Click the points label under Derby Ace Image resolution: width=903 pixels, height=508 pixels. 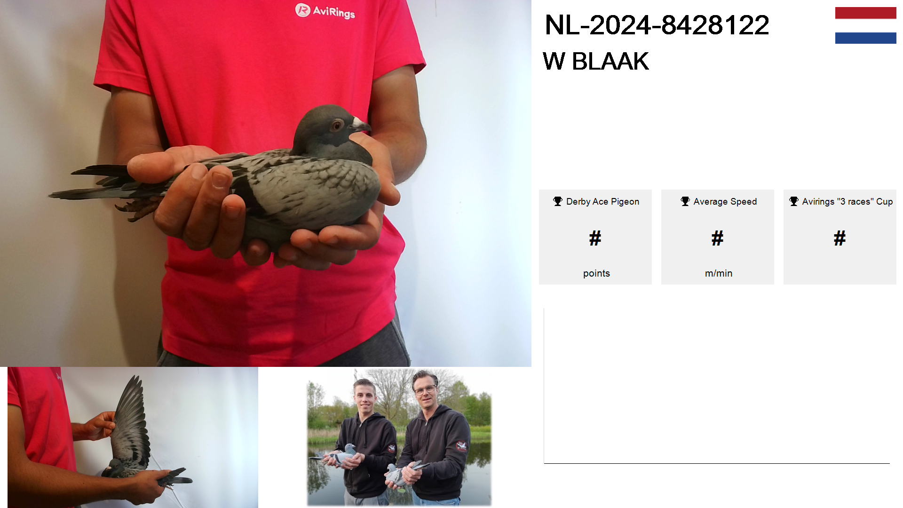[x=596, y=273]
